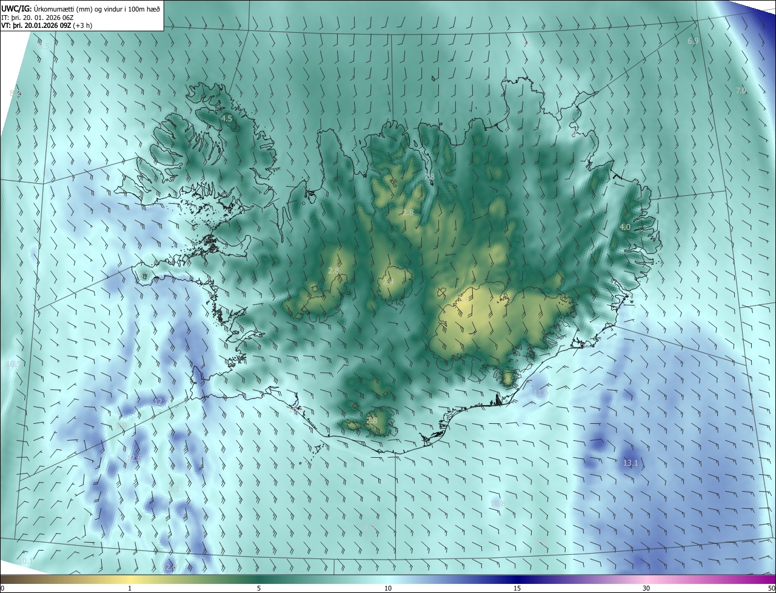This screenshot has height=593, width=776.
Task: Click the 'IT: þri. 20. 01. 2026 06Z' line
Action: pos(38,18)
